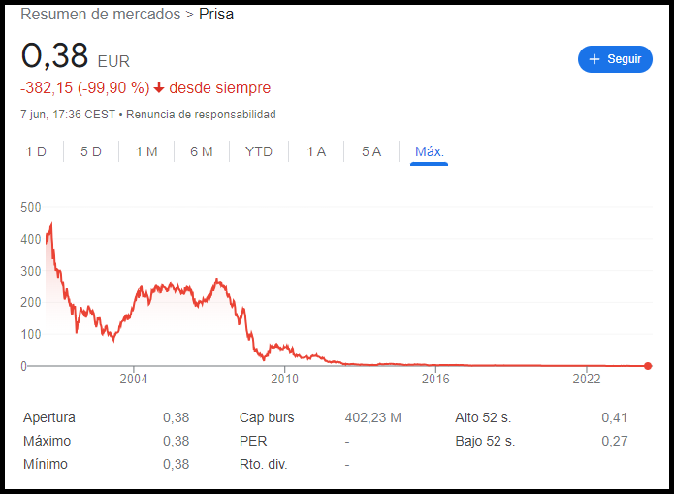The image size is (674, 497).
Task: Click the 2016 label on chart axis
Action: [x=436, y=380]
